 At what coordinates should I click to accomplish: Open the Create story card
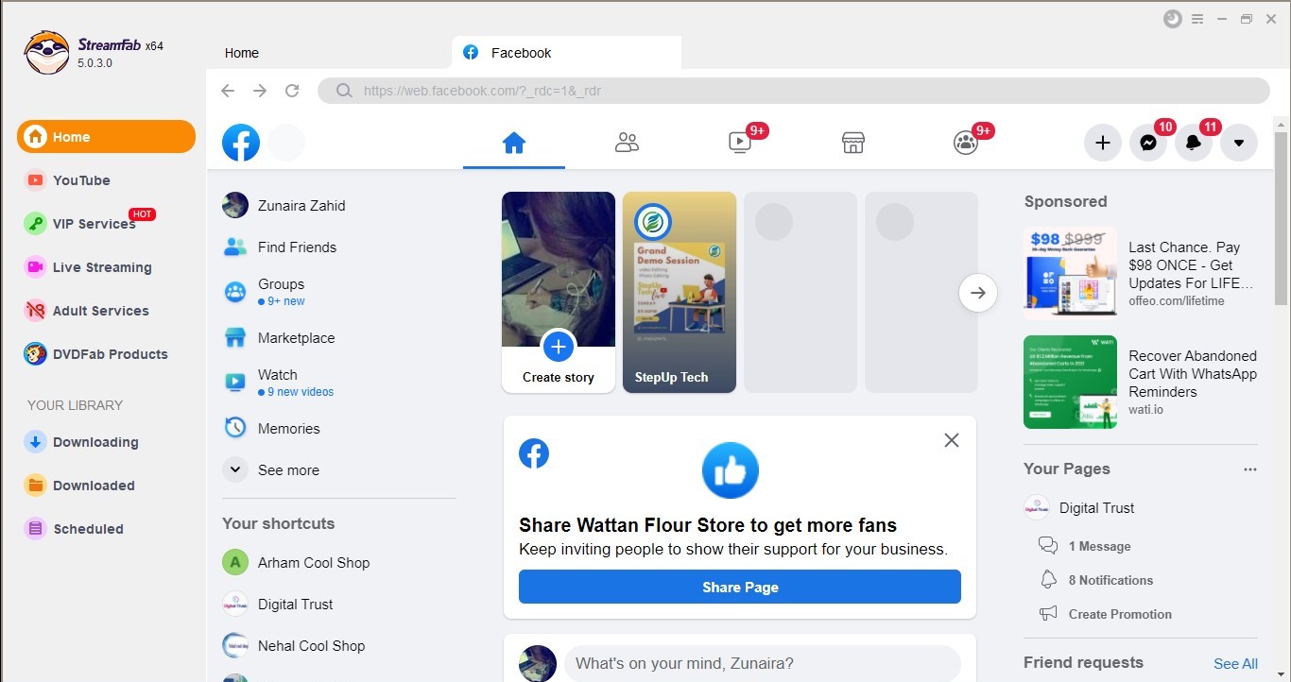(x=559, y=292)
